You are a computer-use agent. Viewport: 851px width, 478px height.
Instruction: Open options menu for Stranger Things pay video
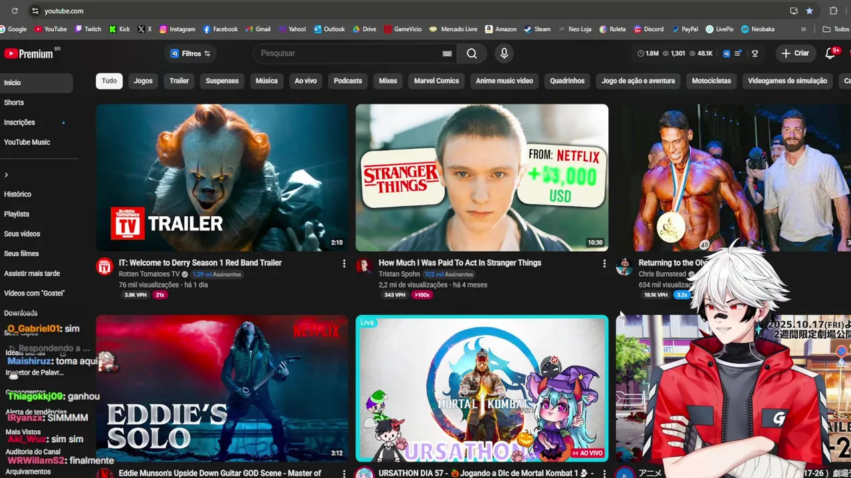coord(604,264)
